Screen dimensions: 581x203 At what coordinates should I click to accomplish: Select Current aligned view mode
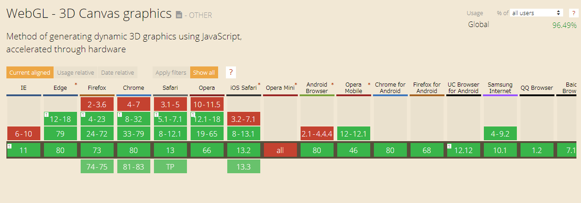(30, 72)
